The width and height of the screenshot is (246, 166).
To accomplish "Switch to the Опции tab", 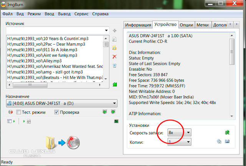I will pyautogui.click(x=186, y=25).
